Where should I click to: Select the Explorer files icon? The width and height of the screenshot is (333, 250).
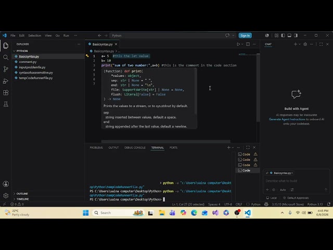(6, 45)
